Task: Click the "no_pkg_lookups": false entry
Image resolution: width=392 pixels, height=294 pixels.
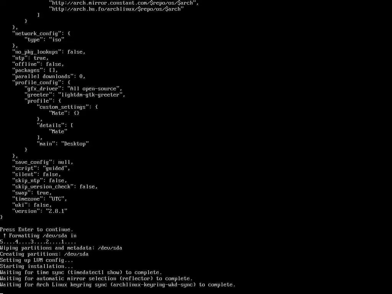Action: [x=49, y=52]
